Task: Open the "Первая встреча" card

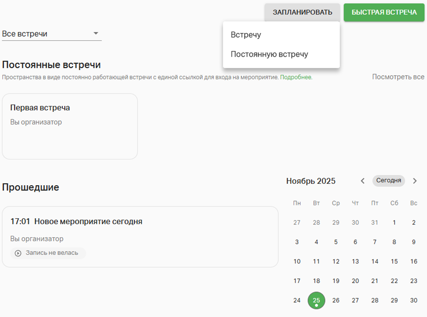Action: [70, 126]
